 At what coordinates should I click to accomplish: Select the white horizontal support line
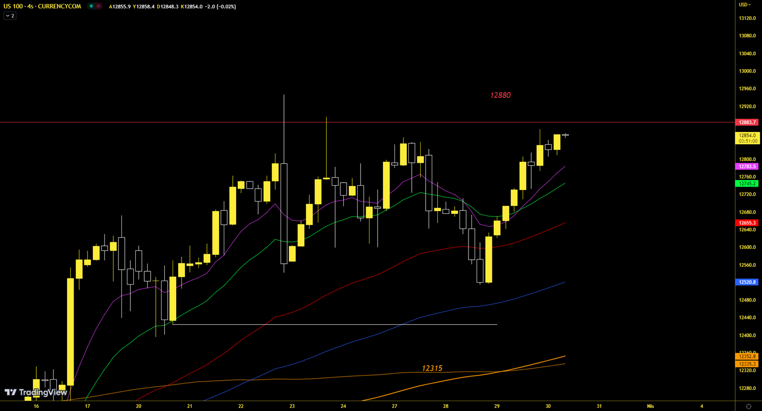[333, 325]
